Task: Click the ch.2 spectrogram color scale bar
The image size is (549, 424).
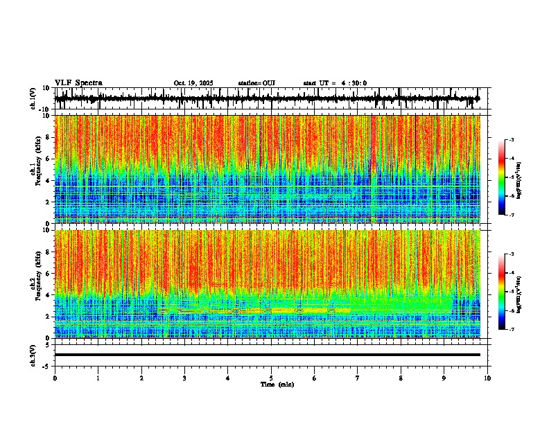Action: [502, 292]
